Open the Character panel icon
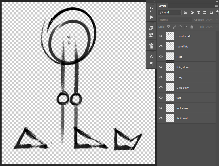The height and width of the screenshot is (166, 219). 151,57
